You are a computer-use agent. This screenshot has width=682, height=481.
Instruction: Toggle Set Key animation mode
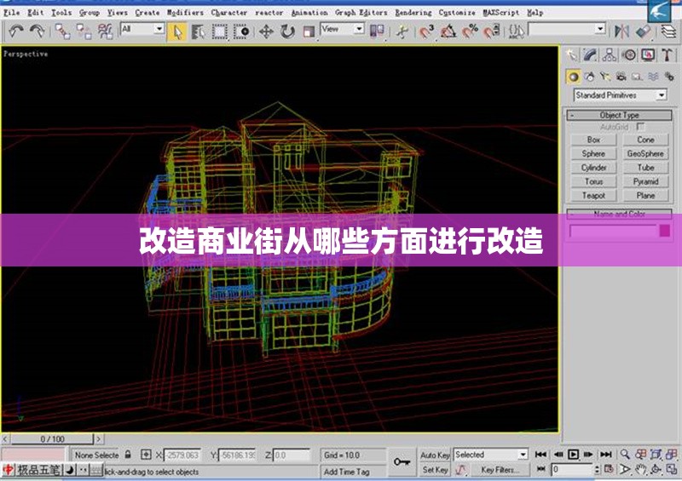435,470
